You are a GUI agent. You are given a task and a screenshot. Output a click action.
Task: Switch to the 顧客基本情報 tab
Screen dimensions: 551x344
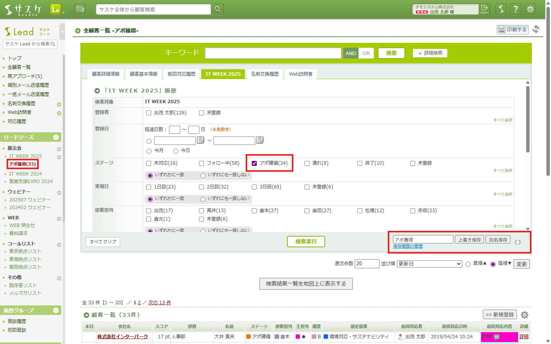pyautogui.click(x=143, y=74)
